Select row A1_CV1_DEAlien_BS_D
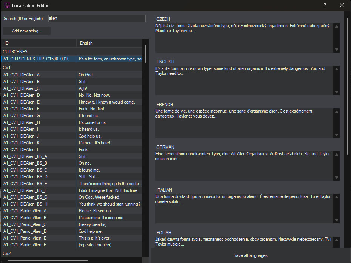This screenshot has height=263, width=351. tap(72, 177)
